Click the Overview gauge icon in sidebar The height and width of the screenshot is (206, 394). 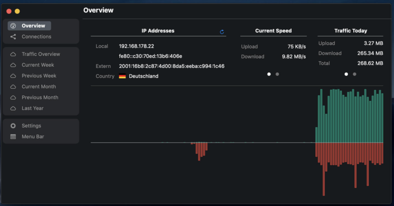(13, 26)
